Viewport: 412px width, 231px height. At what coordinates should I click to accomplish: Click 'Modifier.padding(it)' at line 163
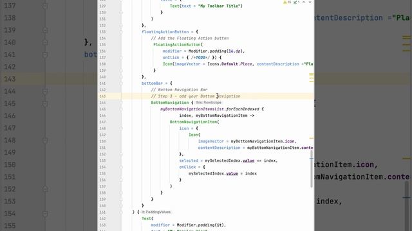click(201, 225)
